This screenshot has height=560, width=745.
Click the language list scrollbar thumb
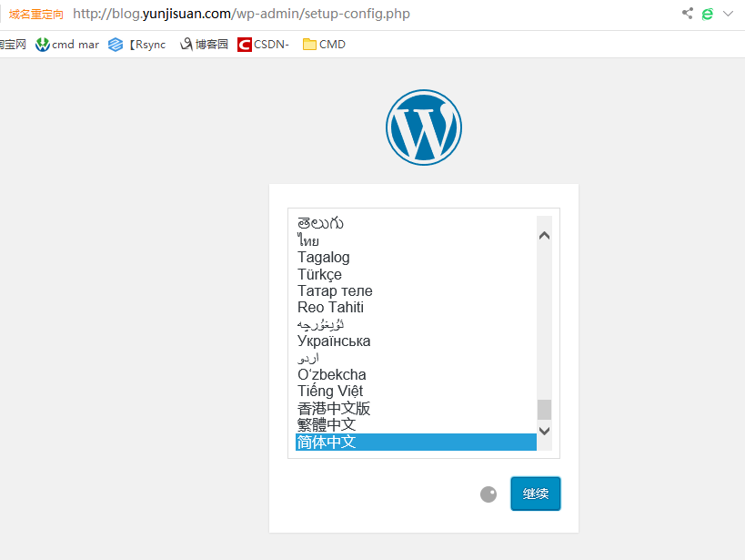[545, 410]
